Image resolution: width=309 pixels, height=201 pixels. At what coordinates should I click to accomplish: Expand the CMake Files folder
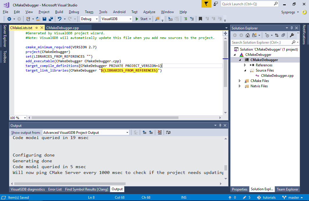[240, 81]
